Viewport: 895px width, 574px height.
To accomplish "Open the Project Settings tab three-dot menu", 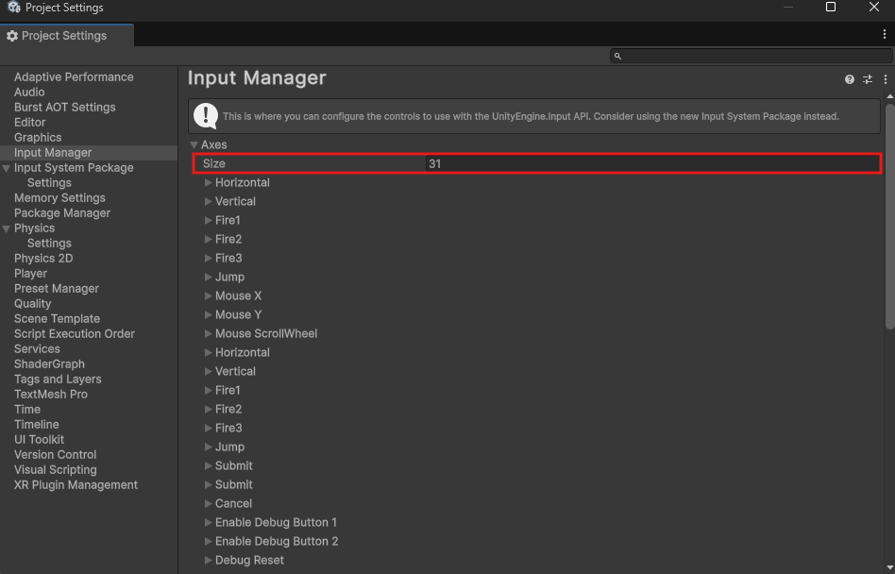I will pos(885,34).
